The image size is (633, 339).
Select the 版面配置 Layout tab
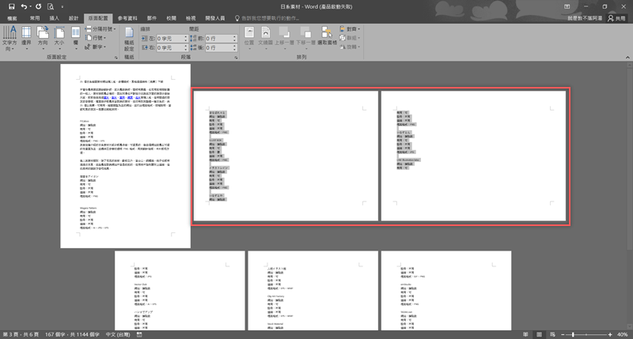click(x=98, y=18)
